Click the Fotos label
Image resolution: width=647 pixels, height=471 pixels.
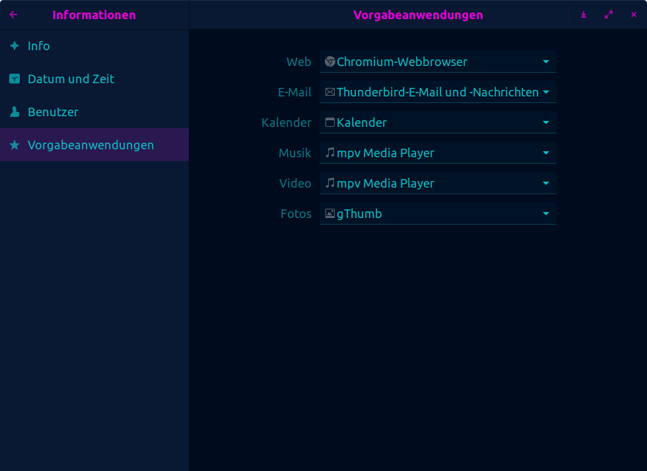(296, 213)
